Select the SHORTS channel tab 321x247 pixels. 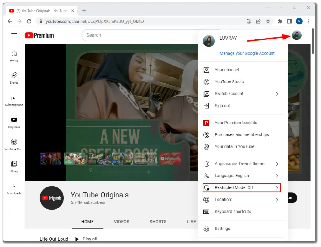[x=158, y=222]
